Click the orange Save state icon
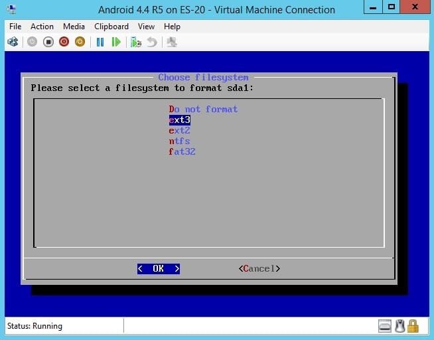434x340 pixels. tap(80, 42)
